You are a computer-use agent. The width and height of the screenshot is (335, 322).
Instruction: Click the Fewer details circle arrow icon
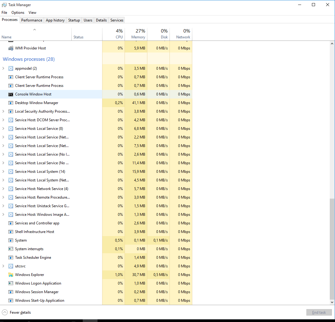coord(5,312)
